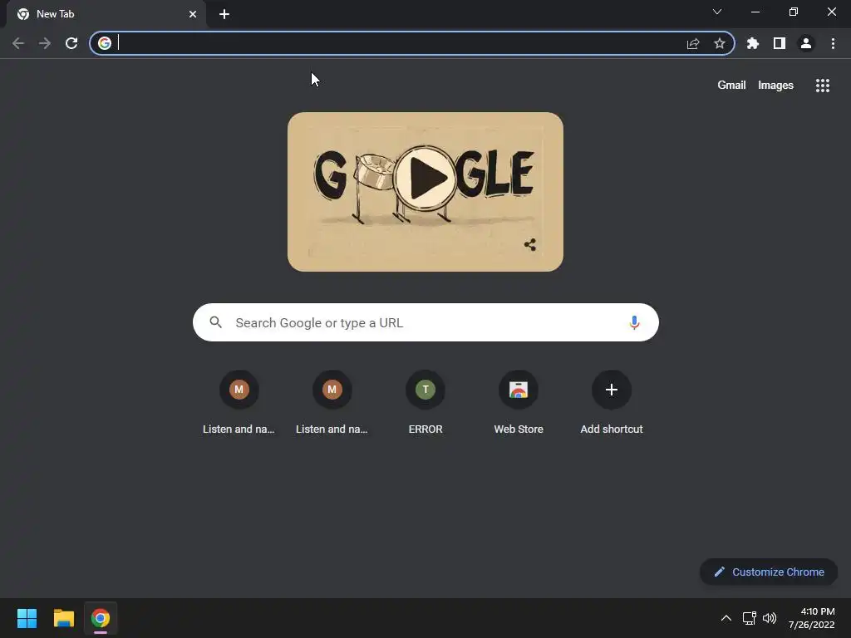851x638 pixels.
Task: Open the Web Store shortcut
Action: tap(519, 404)
